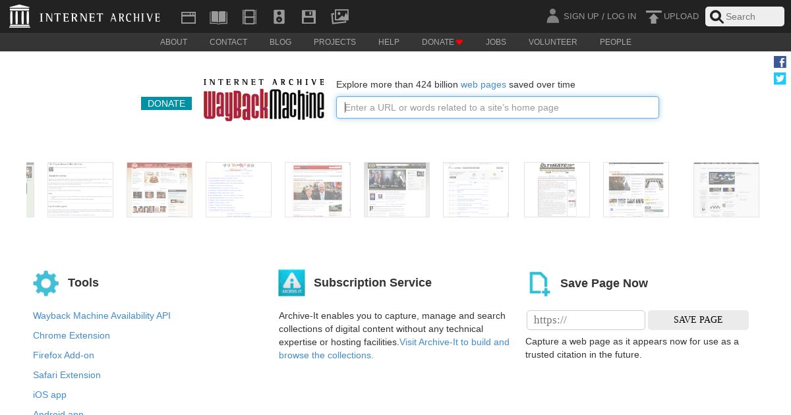
Task: Open the VOLUNTEER menu item
Action: pos(553,42)
